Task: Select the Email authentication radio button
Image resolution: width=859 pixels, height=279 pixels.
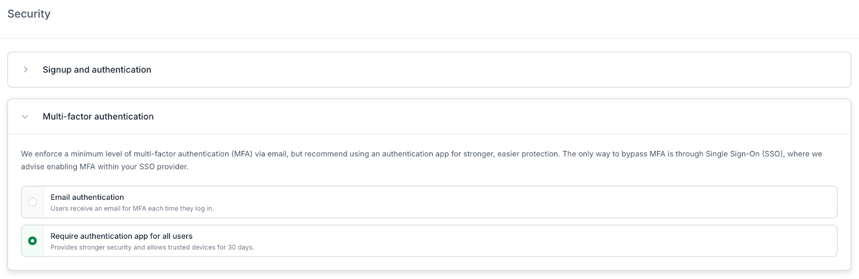Action: click(x=33, y=202)
